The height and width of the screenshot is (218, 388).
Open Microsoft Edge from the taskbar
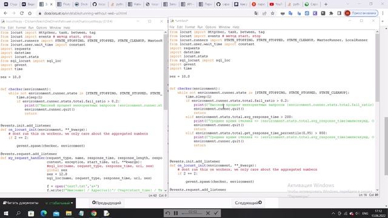pos(44,213)
